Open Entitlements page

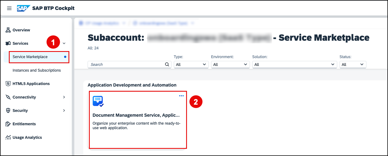tap(24, 124)
